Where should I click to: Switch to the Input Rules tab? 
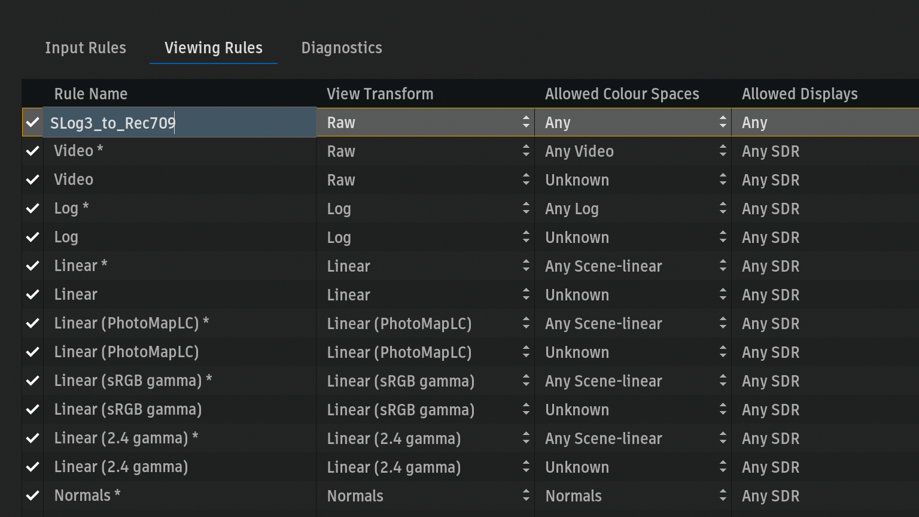86,48
